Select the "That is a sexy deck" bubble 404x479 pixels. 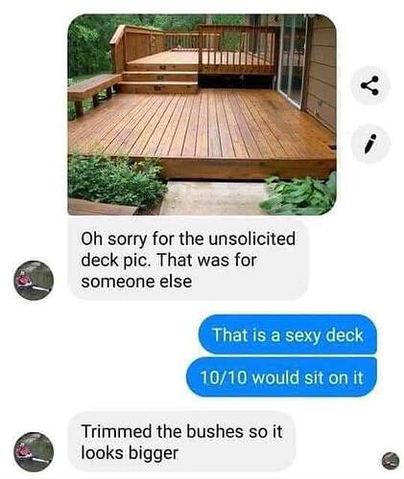click(288, 334)
